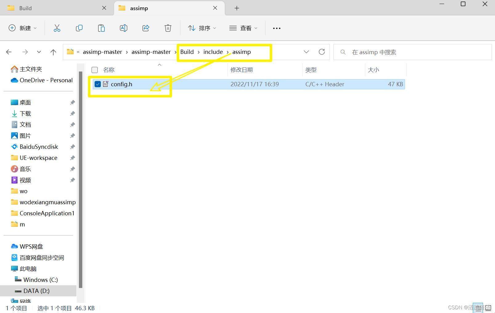Image resolution: width=495 pixels, height=313 pixels.
Task: Open 音乐 music folder in sidebar
Action: click(21, 169)
